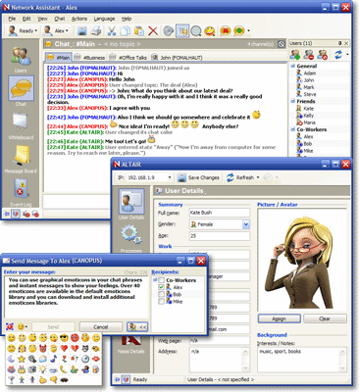Open Message Board in left sidebar
Image resolution: width=359 pixels, height=392 pixels.
[21, 160]
